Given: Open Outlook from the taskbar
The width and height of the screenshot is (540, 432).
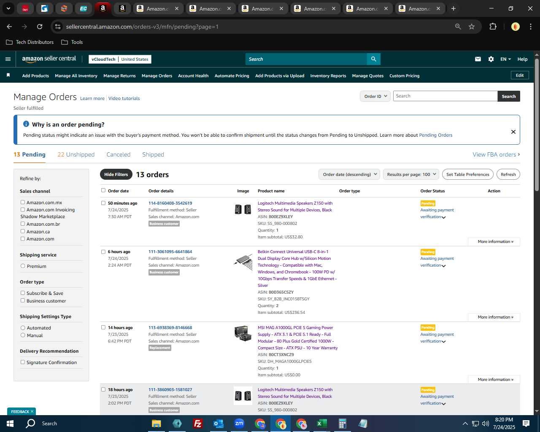Looking at the screenshot, I should coord(218,424).
